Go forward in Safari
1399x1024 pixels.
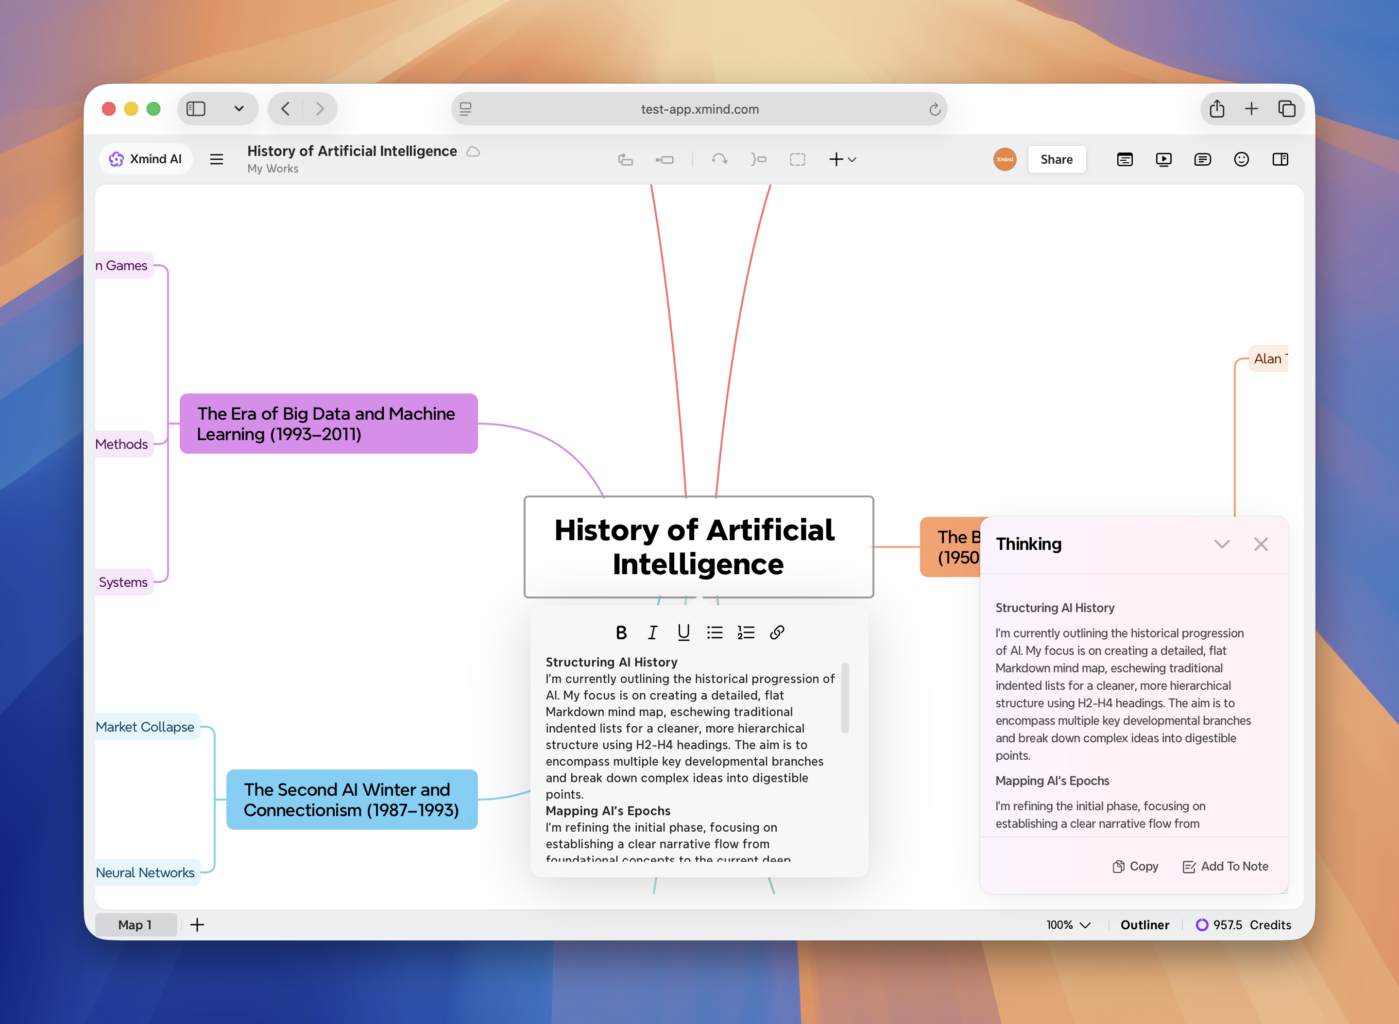(320, 109)
